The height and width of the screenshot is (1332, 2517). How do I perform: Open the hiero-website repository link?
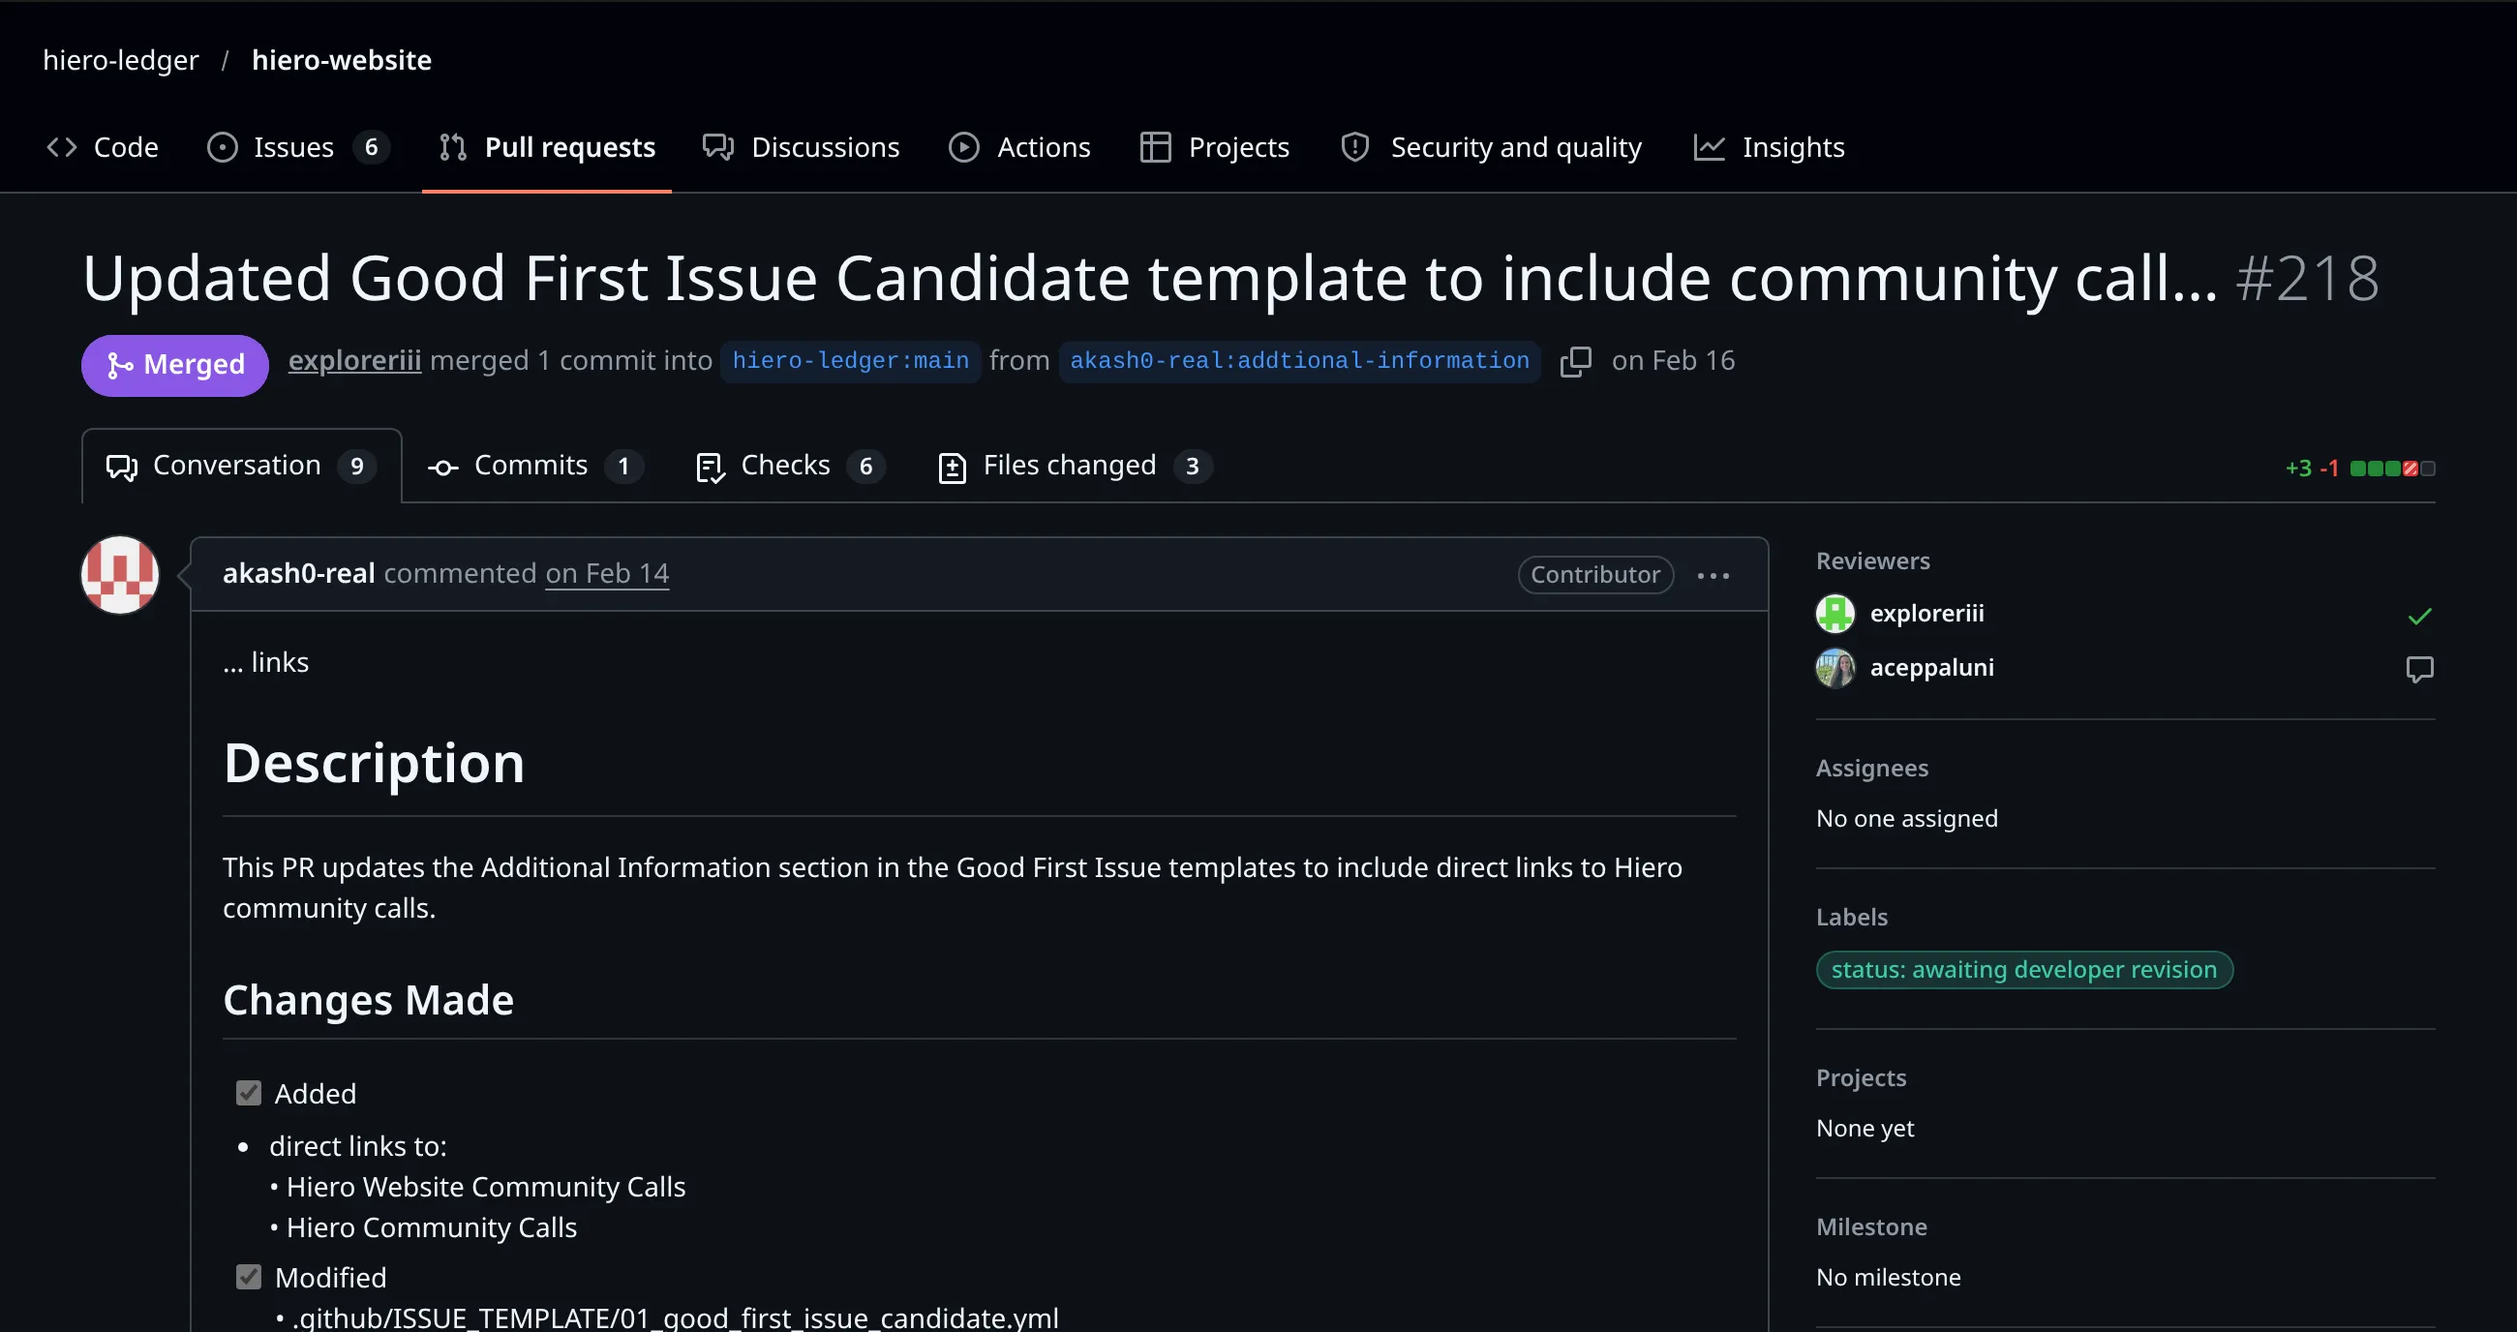(341, 60)
